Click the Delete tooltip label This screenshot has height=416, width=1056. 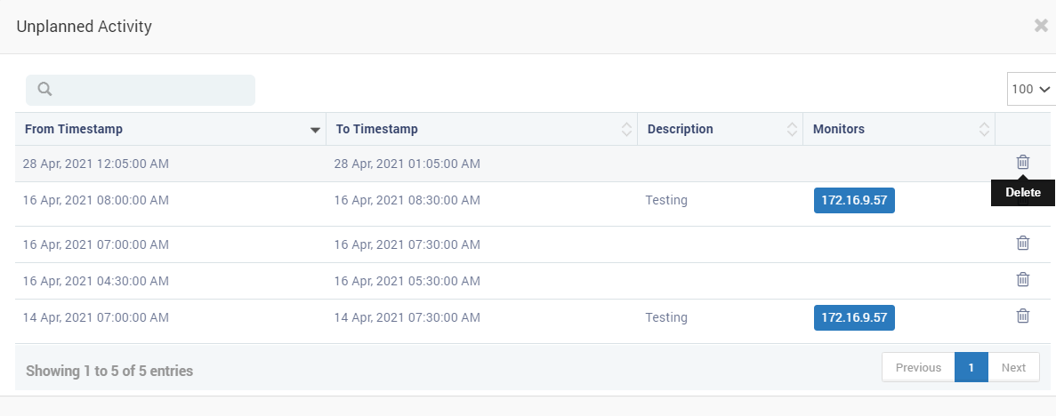click(1023, 193)
